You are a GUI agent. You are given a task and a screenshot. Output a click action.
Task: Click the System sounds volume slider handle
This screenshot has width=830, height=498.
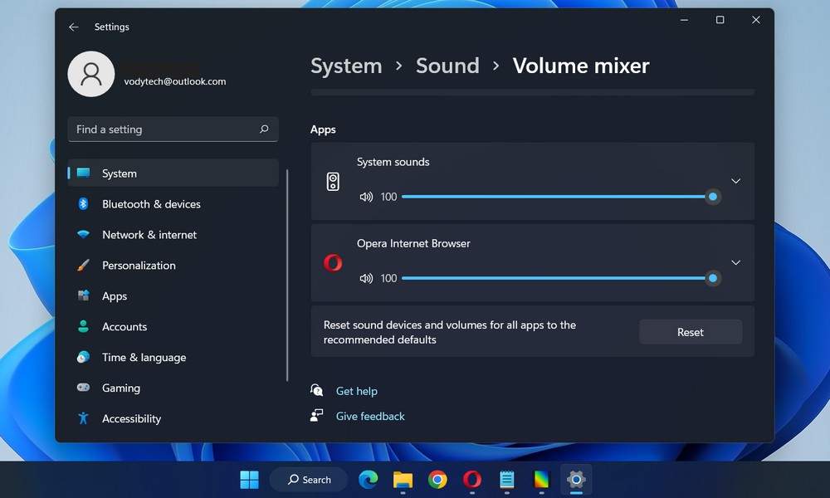point(712,197)
